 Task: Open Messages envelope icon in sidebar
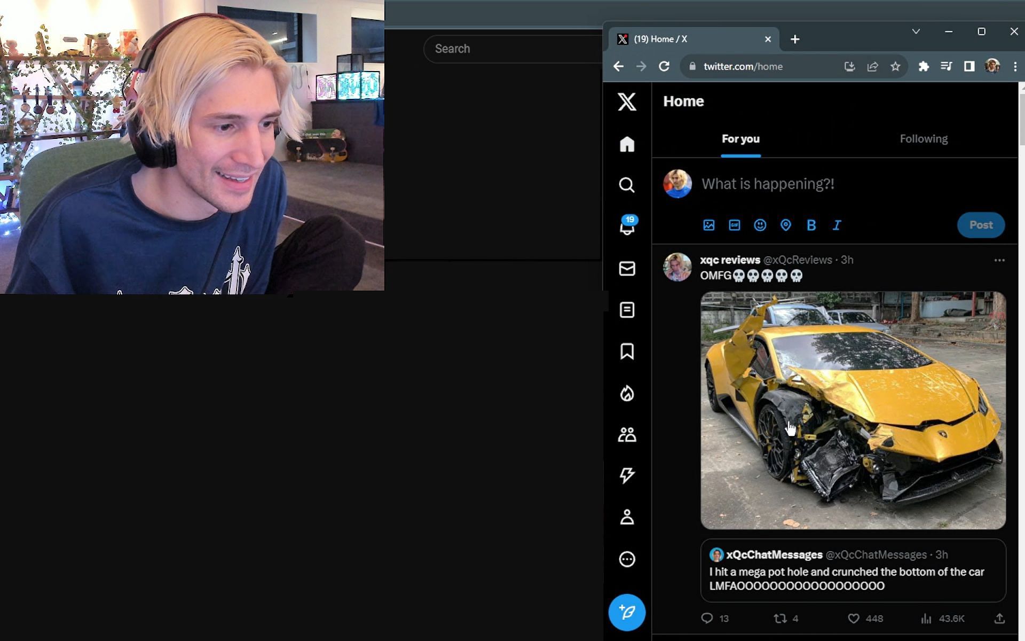[627, 269]
